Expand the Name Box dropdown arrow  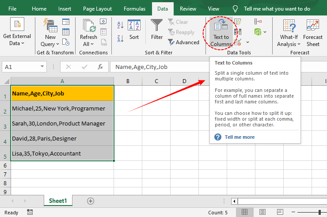[x=42, y=67]
